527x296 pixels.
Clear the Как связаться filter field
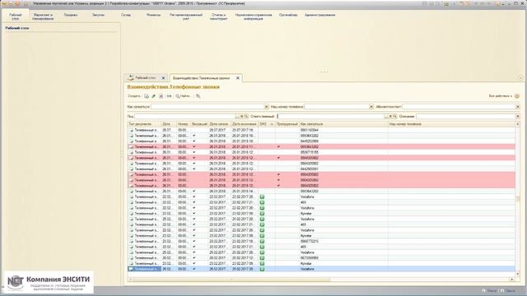266,107
